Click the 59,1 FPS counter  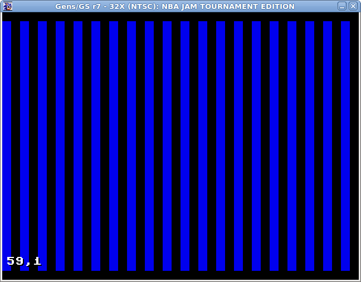pyautogui.click(x=24, y=261)
